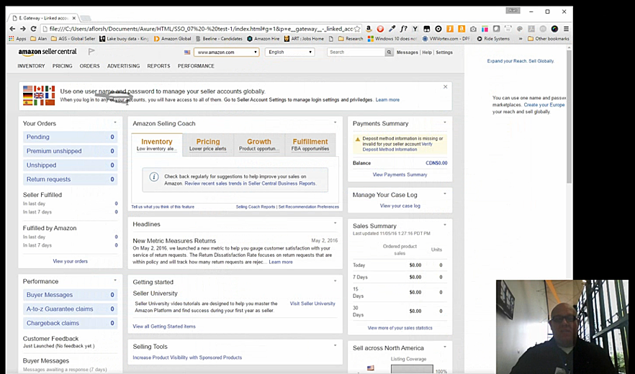Click the warning icon in Payments Summary
The image size is (635, 374).
pos(358,139)
